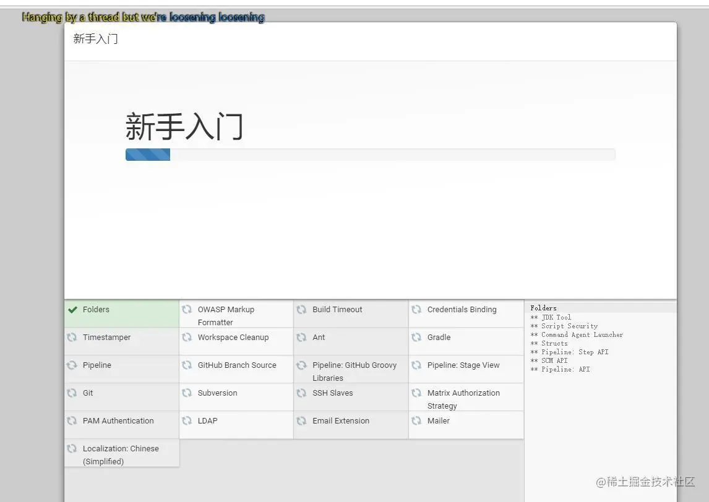Click the SSH Slaves plugin label

click(332, 393)
